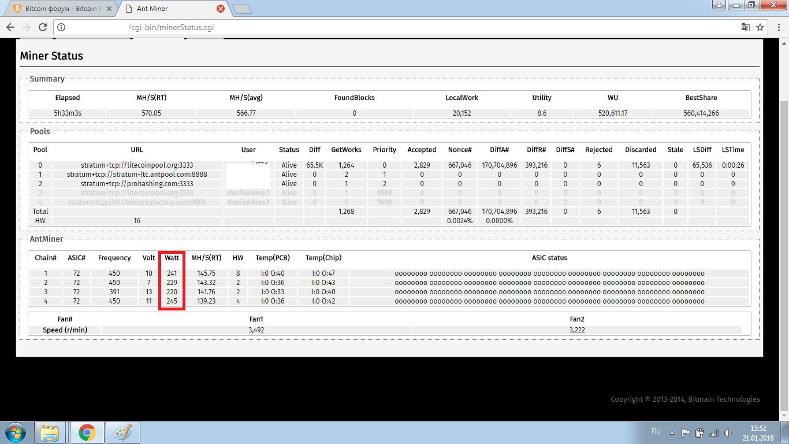
Task: Click the LocalWork value 20,152
Action: point(462,113)
